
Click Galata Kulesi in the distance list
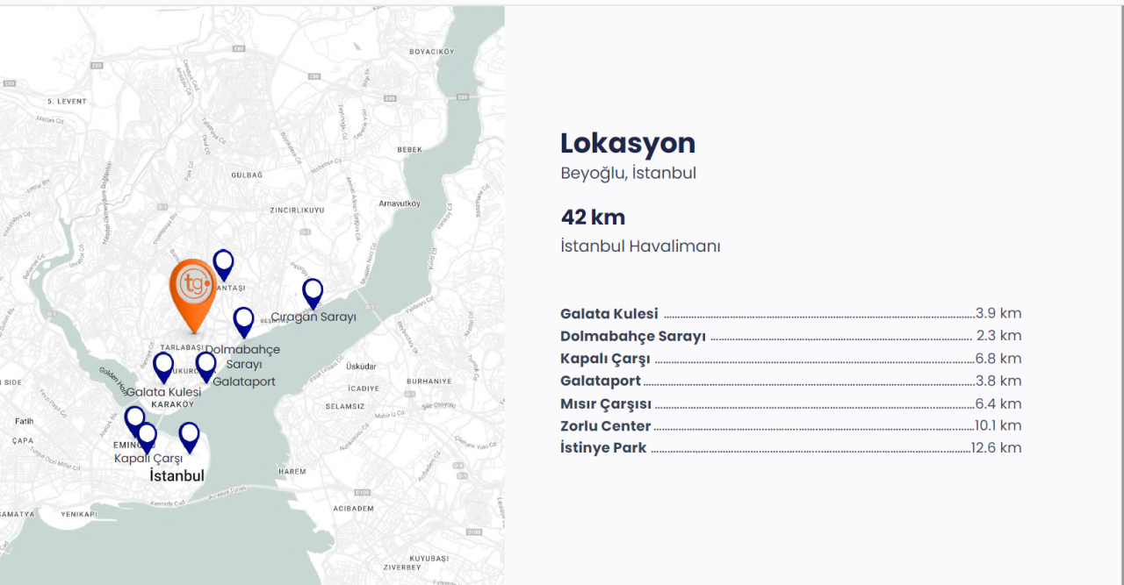tap(609, 314)
